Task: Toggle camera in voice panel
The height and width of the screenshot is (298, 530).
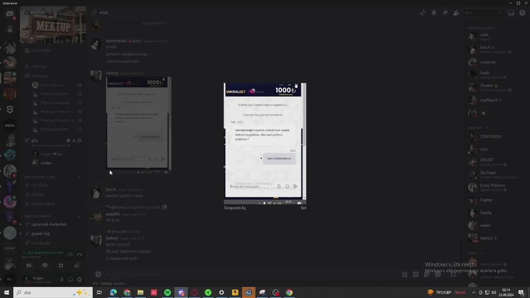Action: click(29, 265)
